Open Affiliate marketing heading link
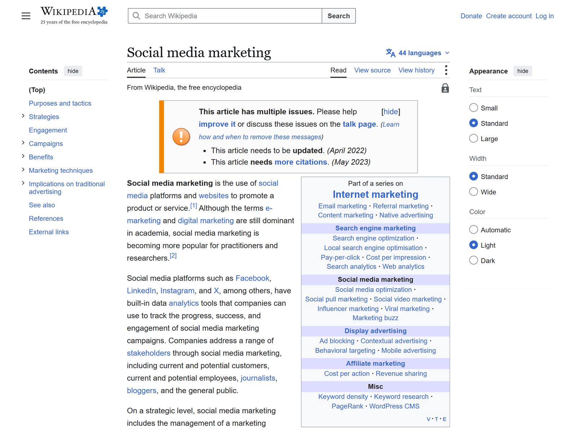Viewport: 577px width, 432px height. coord(375,364)
